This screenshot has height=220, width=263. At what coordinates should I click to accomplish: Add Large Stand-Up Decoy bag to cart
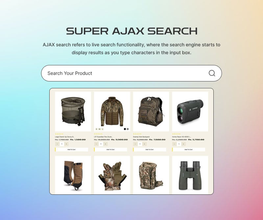[72, 149]
